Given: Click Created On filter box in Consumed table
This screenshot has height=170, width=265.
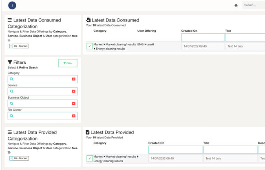Looking at the screenshot, I should (203, 37).
